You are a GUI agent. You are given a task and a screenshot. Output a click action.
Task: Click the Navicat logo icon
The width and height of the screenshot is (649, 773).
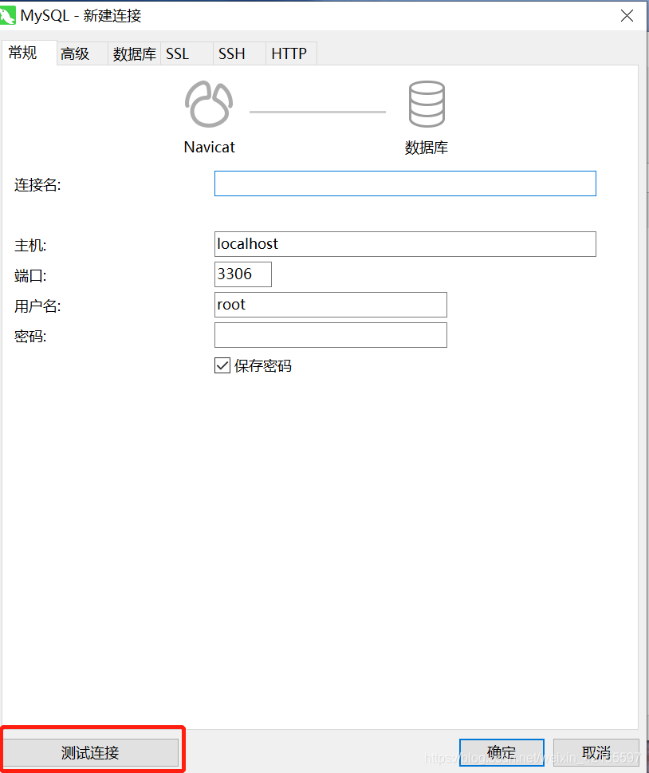click(x=209, y=104)
